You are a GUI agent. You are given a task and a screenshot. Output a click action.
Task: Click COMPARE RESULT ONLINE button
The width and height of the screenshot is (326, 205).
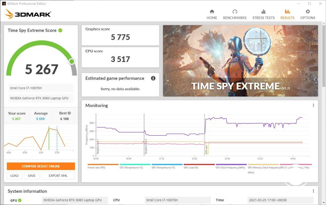[41, 166]
